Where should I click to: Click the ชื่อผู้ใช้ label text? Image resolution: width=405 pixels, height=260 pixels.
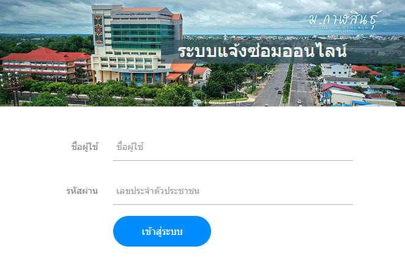pyautogui.click(x=84, y=147)
